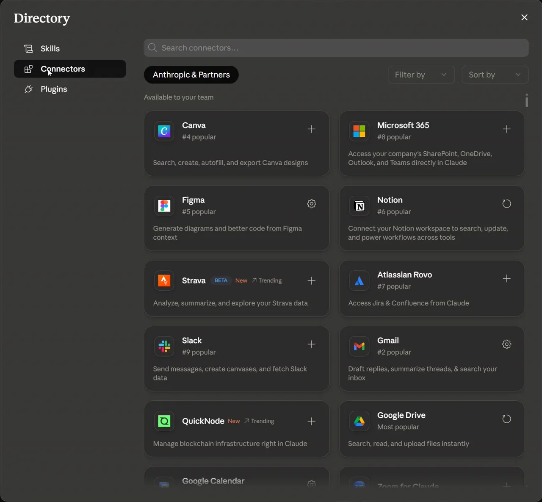542x502 pixels.
Task: Open the Plugins section label
Action: pos(54,89)
